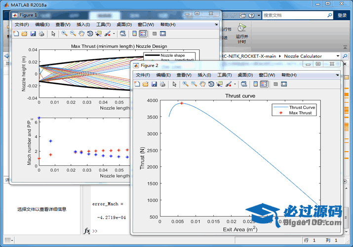Click red Max Thrust marker on curve

[182, 103]
